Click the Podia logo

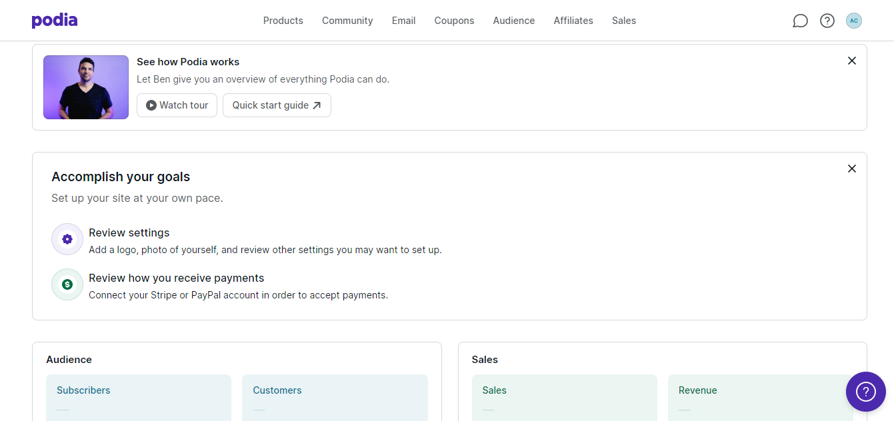coord(55,21)
